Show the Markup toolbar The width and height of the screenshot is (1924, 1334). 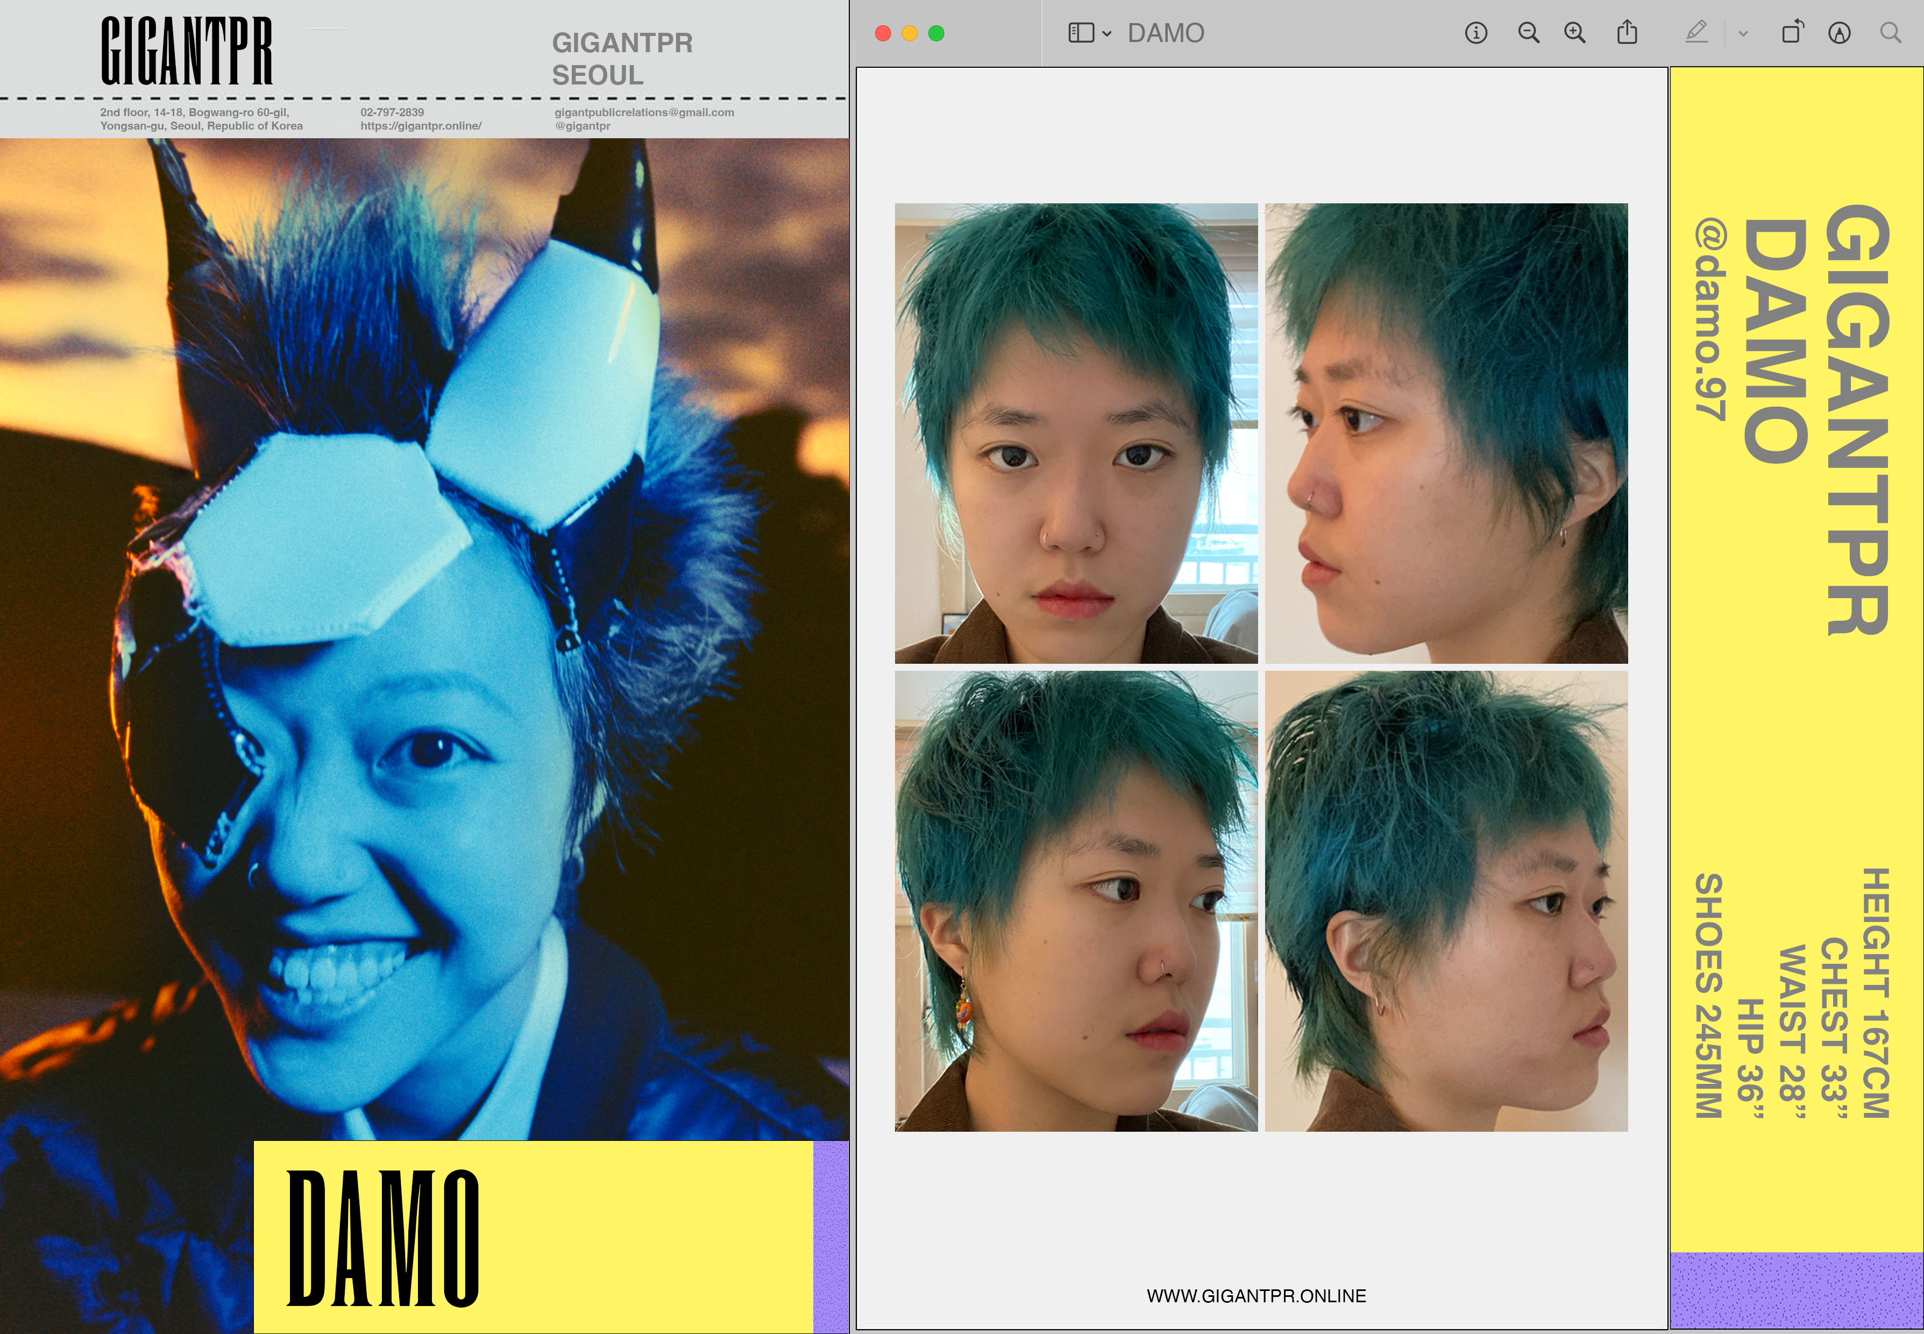[1839, 33]
